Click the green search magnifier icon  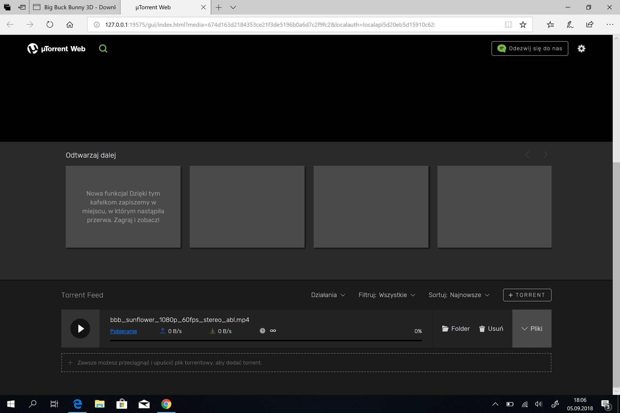pos(103,48)
